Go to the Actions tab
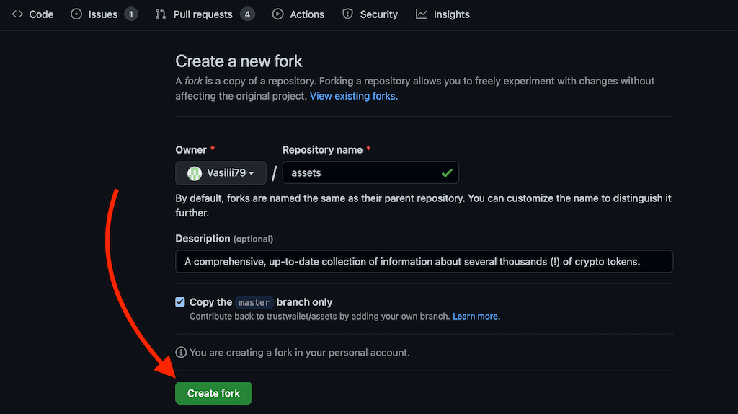The height and width of the screenshot is (414, 738). tap(298, 14)
